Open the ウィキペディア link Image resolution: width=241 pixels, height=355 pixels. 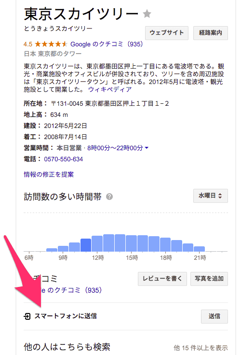click(x=110, y=89)
